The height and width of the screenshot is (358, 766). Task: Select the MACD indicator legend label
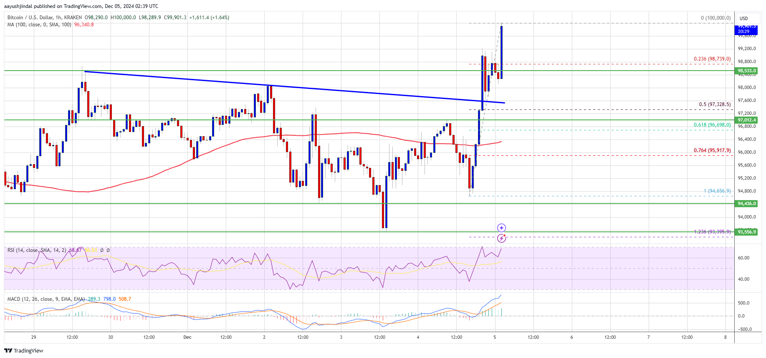point(46,299)
